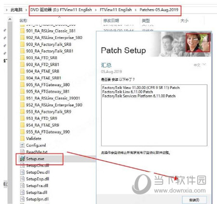Select the SetupFra.dll file icon

coord(22,186)
